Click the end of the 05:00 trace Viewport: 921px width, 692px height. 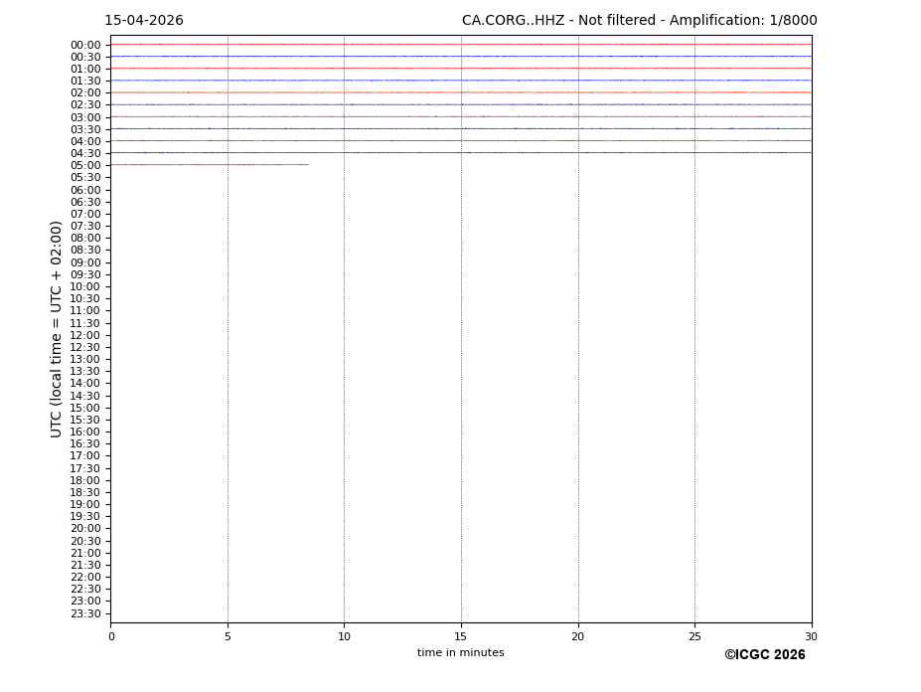[307, 164]
